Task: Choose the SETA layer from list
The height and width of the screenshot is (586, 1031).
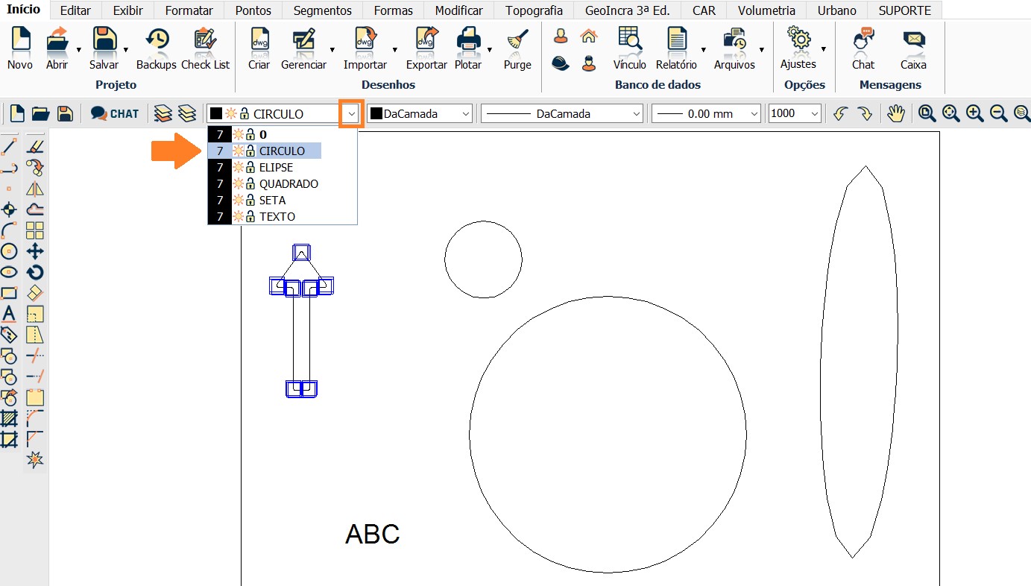Action: coord(272,201)
